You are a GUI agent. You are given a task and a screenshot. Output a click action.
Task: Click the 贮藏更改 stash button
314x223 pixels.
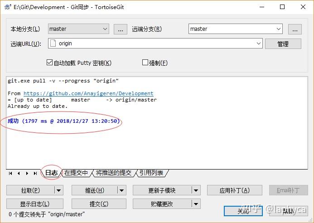pos(162,204)
